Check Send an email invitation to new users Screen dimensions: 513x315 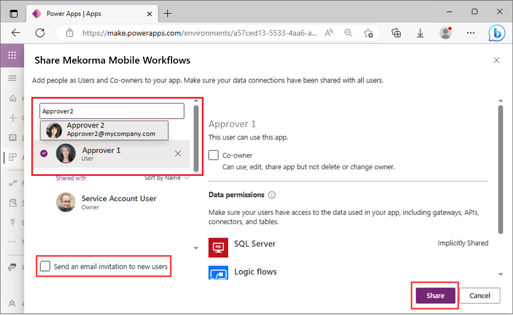(x=45, y=266)
